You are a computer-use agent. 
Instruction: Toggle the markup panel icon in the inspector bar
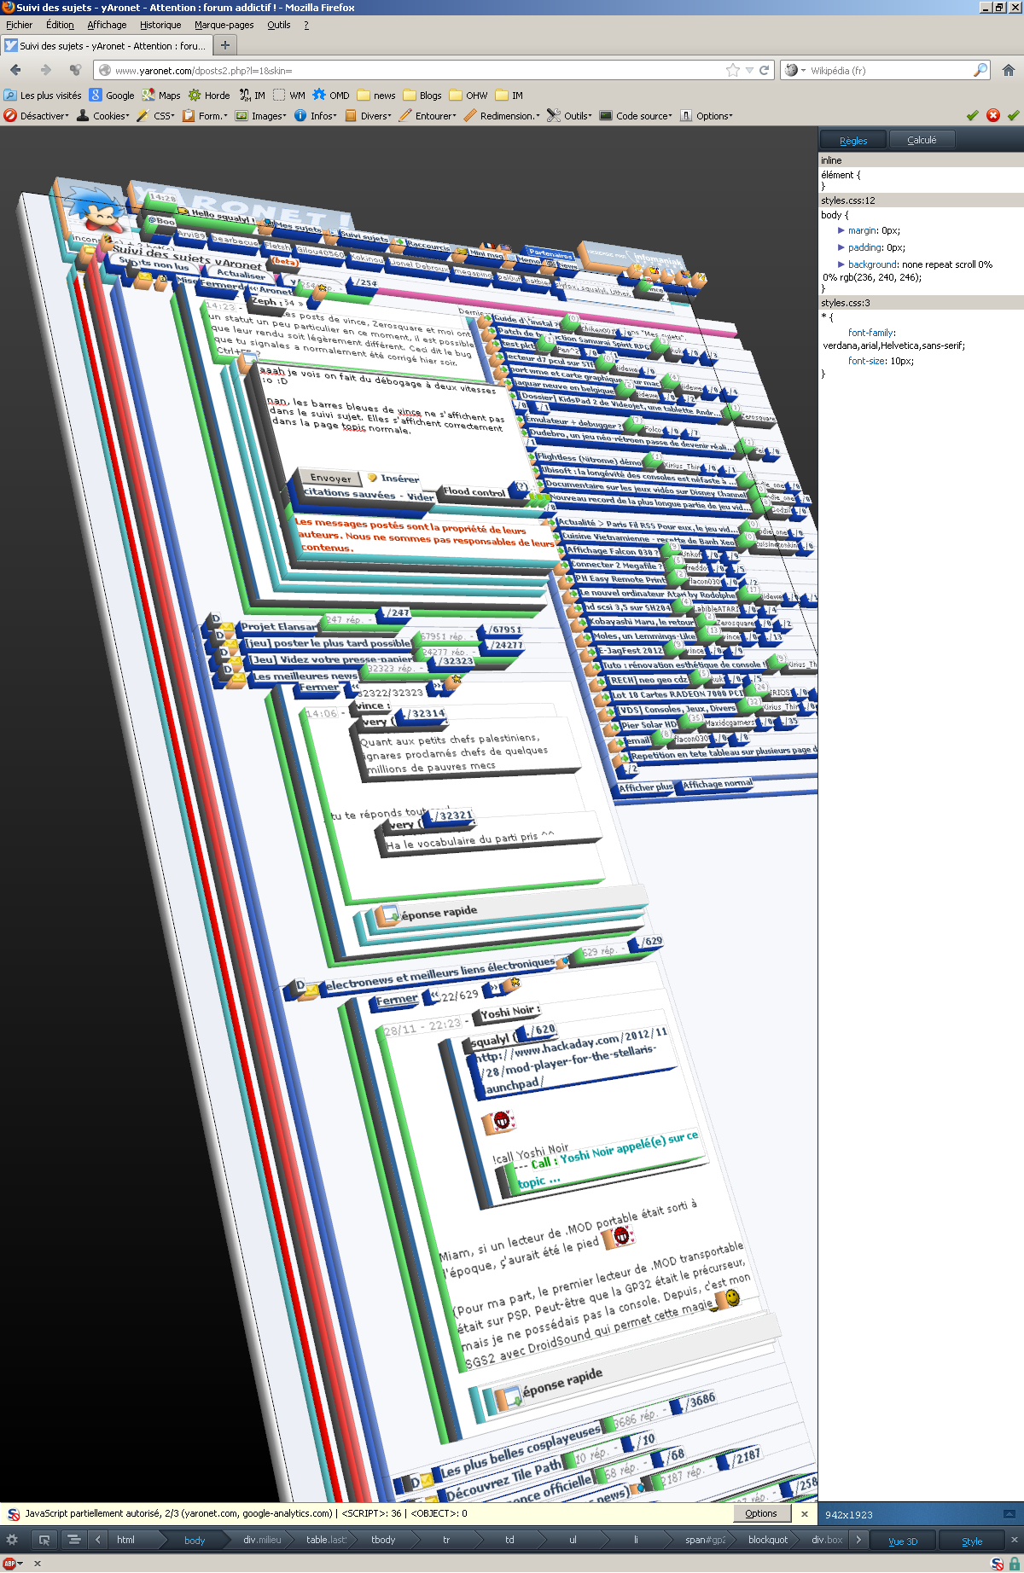[x=73, y=1540]
